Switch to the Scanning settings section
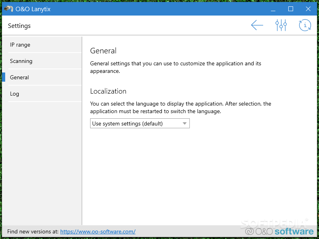 pos(45,61)
